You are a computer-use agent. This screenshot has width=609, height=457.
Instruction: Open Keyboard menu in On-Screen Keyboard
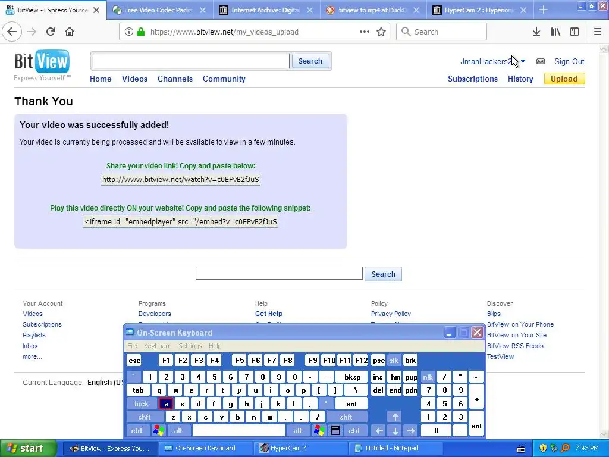[x=158, y=346]
